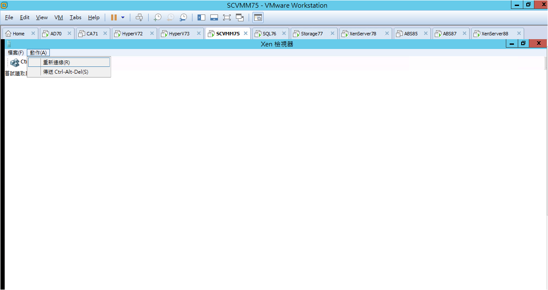Open the View menu
This screenshot has width=548, height=290.
[42, 17]
